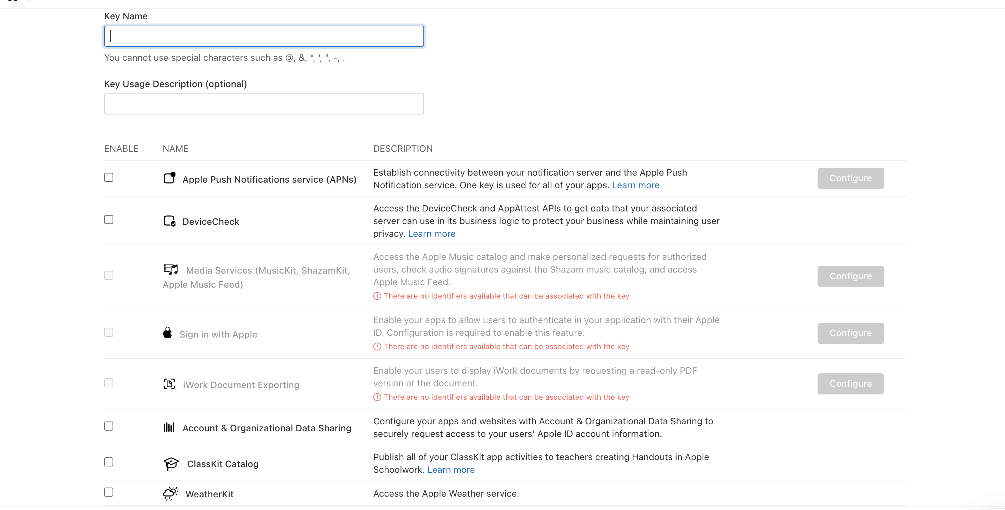Click the Sign in with Apple logo
Viewport: 1005px width, 510px height.
coord(167,333)
